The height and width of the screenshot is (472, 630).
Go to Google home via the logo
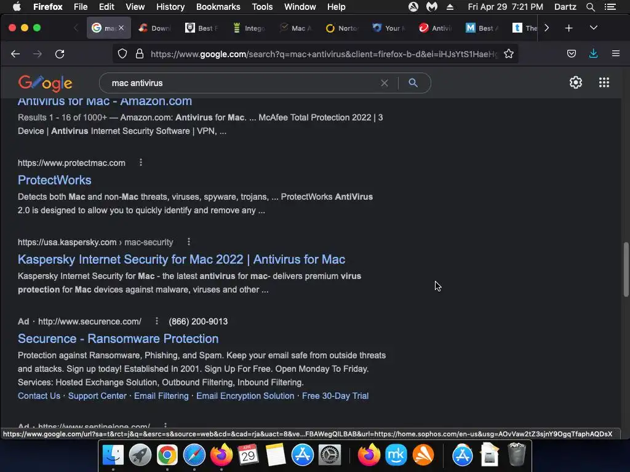click(45, 83)
